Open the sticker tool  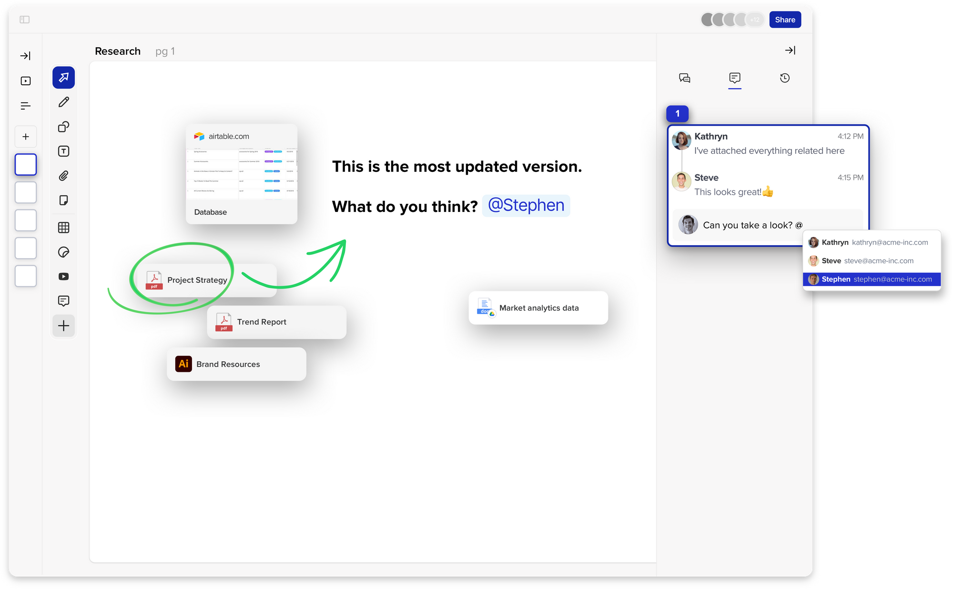(x=63, y=252)
